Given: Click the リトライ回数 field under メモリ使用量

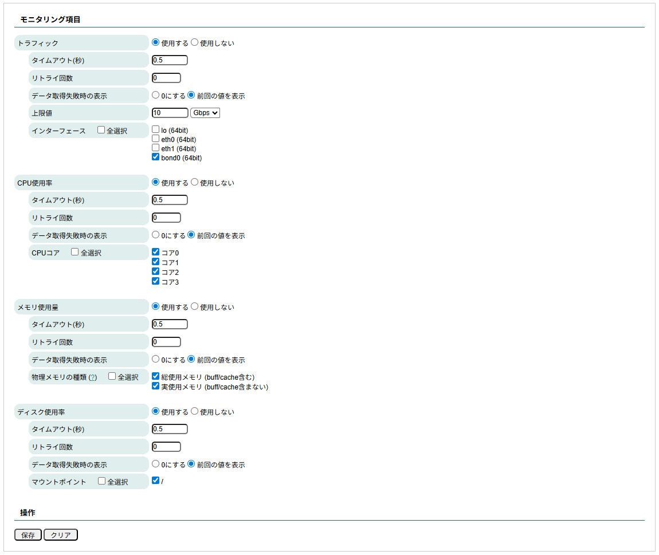Looking at the screenshot, I should (x=166, y=341).
